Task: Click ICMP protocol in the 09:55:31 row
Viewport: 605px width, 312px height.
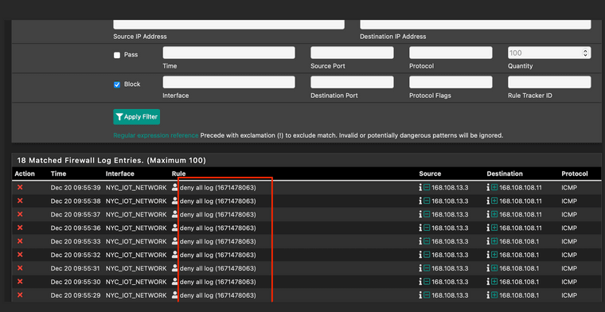Action: [569, 269]
